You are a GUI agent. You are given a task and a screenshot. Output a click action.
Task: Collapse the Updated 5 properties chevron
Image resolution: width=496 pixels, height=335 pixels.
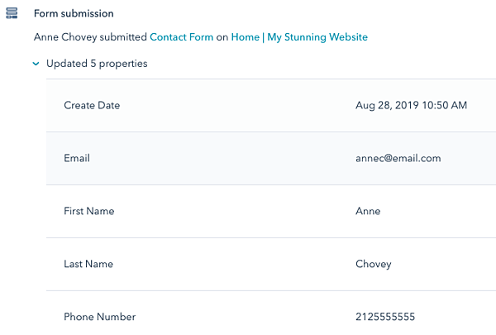coord(36,64)
